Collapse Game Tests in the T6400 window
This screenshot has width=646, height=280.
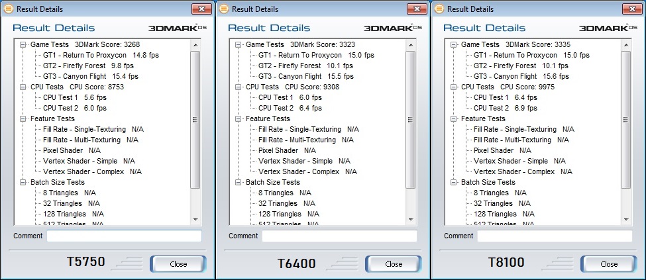(238, 44)
